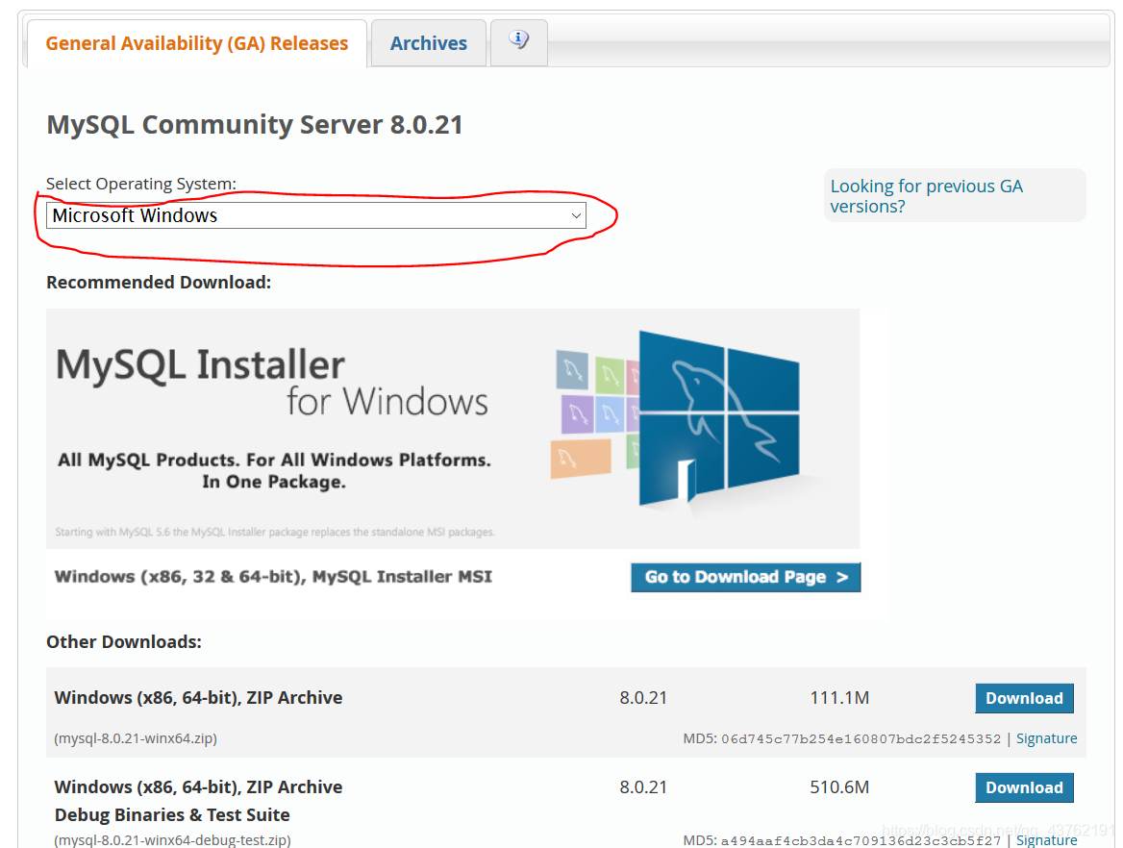The height and width of the screenshot is (848, 1123).
Task: Switch to the Archives tab
Action: click(x=428, y=43)
